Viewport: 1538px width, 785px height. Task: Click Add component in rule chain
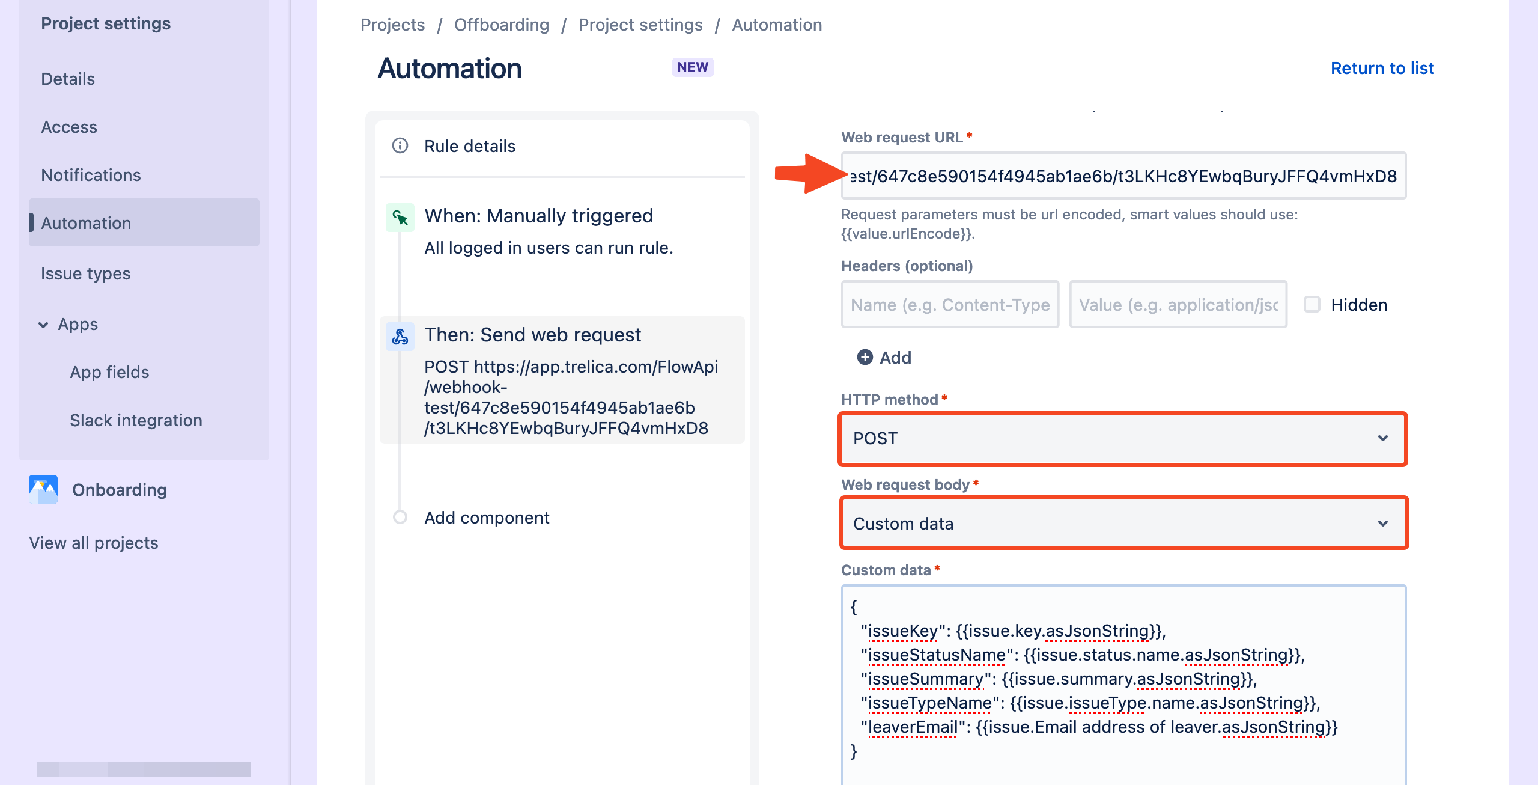pos(487,518)
